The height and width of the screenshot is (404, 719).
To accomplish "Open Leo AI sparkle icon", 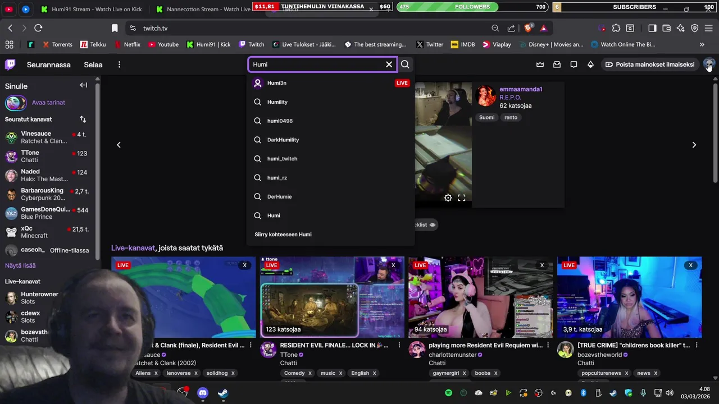I will [x=680, y=28].
